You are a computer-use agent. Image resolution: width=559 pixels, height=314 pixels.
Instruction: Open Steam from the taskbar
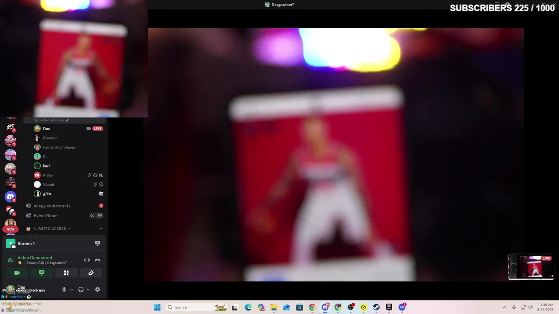(x=376, y=307)
